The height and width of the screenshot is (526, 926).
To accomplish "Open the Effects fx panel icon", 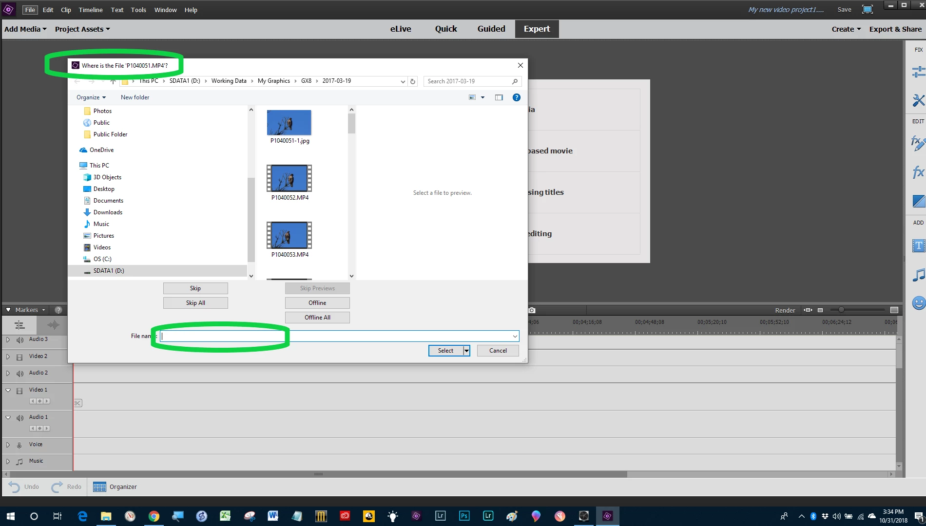I will click(918, 172).
